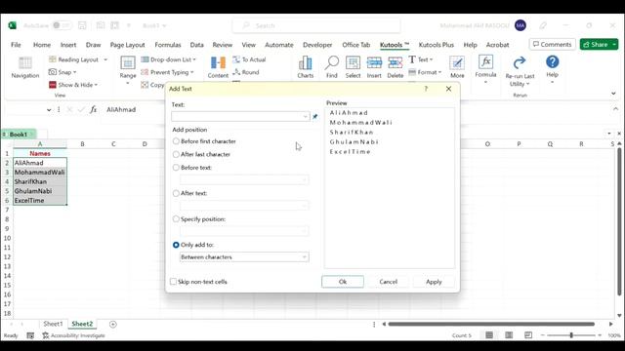
Task: Open the More tools icon
Action: point(457,67)
